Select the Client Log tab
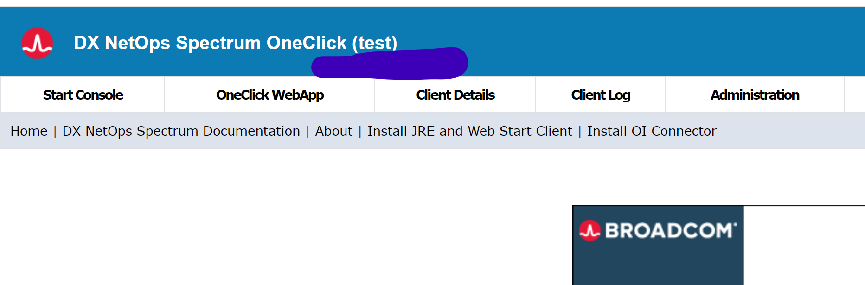 point(600,95)
